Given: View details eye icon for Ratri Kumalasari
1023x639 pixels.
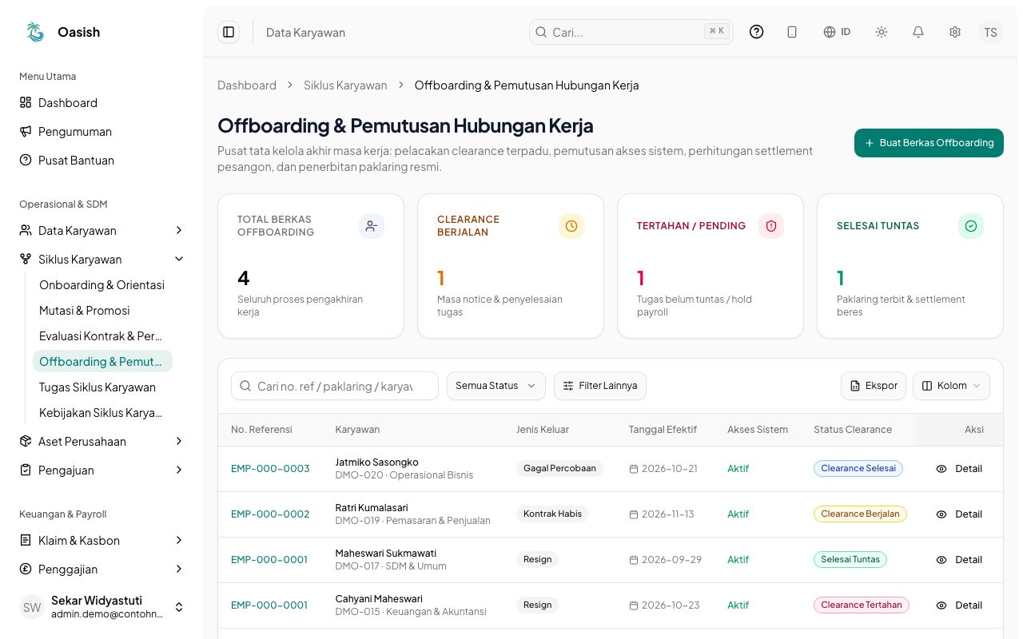Looking at the screenshot, I should coord(941,514).
